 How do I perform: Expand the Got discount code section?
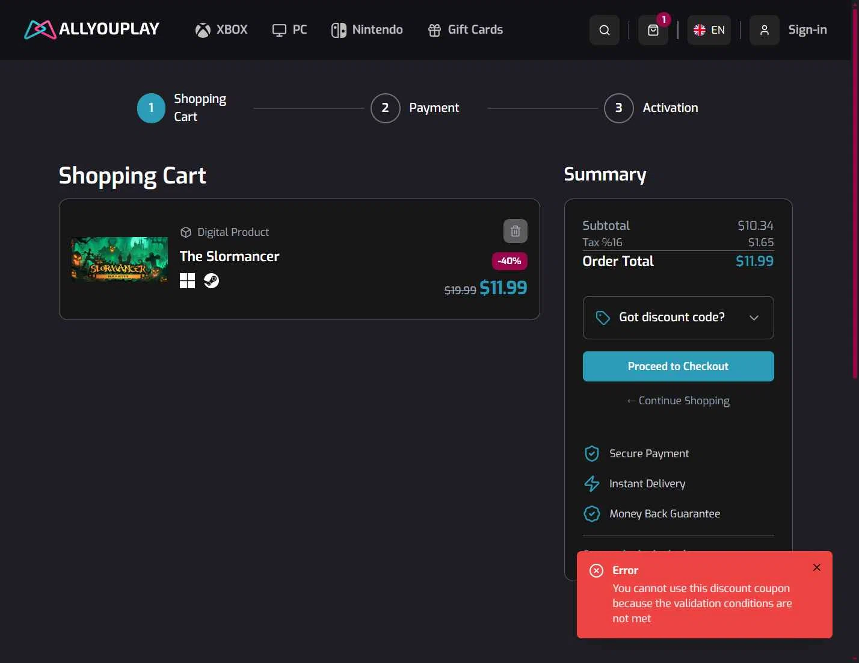click(678, 318)
